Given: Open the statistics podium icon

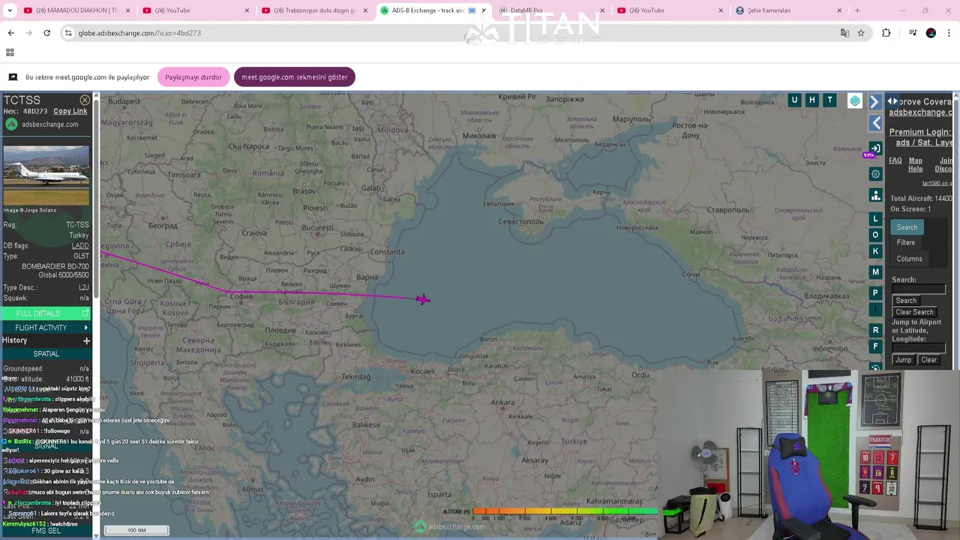Looking at the screenshot, I should coord(875,196).
